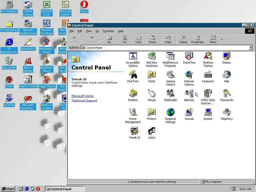
Task: Click the taskbar clock
Action: (245, 189)
